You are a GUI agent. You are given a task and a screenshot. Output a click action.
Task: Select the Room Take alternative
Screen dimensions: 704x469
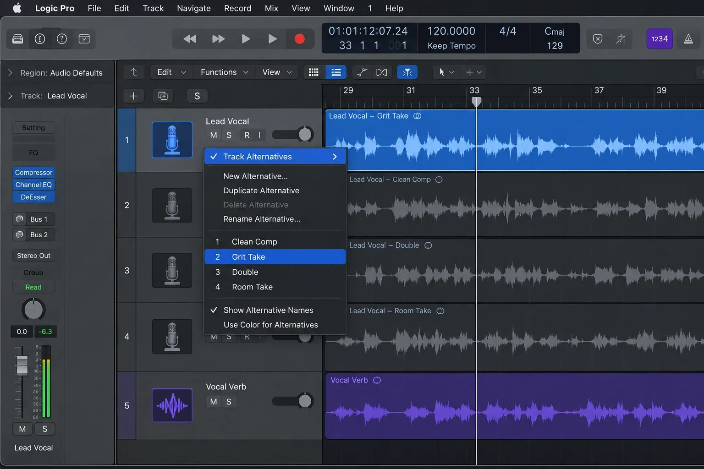coord(275,287)
